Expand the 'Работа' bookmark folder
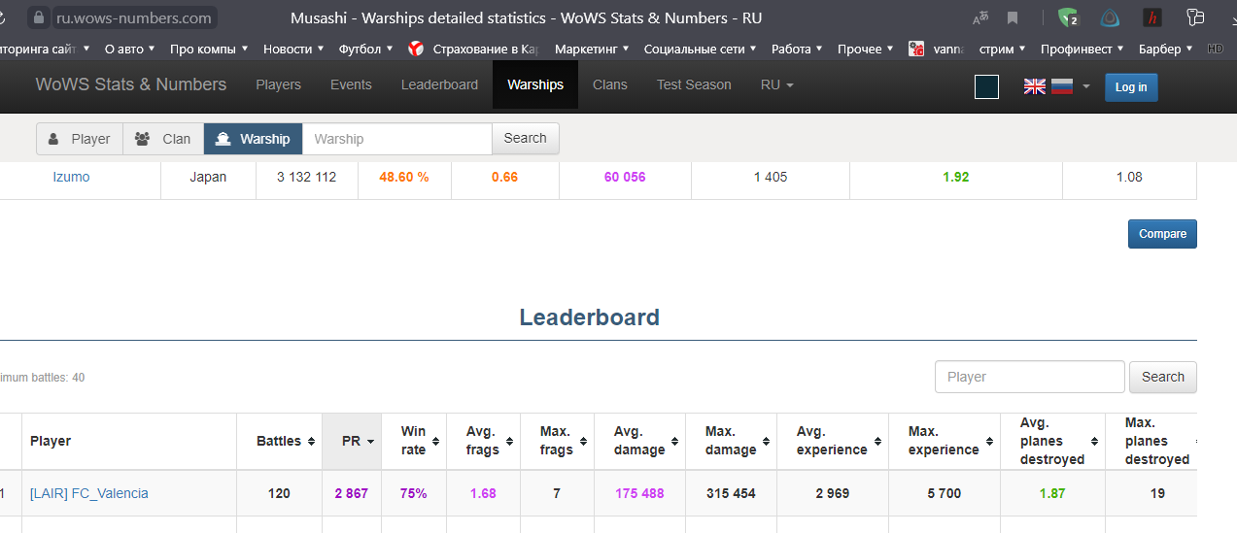Screen dimensions: 1237x533 click(x=798, y=49)
